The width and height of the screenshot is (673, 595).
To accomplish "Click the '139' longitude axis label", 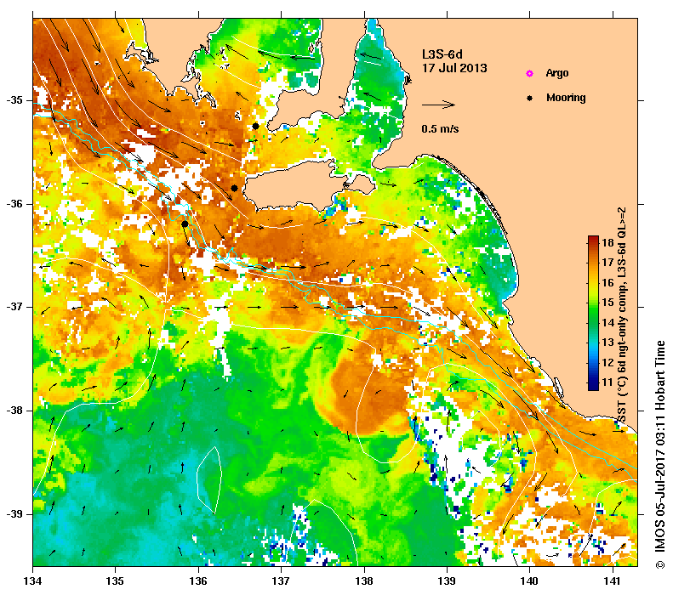I will click(x=448, y=581).
